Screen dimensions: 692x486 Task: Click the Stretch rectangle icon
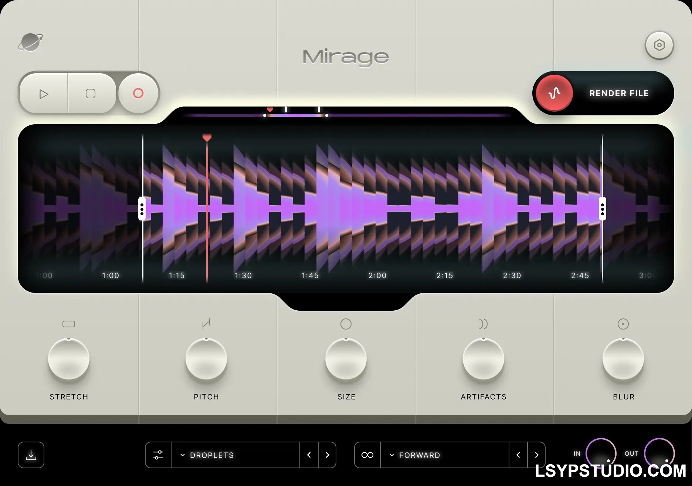click(69, 324)
